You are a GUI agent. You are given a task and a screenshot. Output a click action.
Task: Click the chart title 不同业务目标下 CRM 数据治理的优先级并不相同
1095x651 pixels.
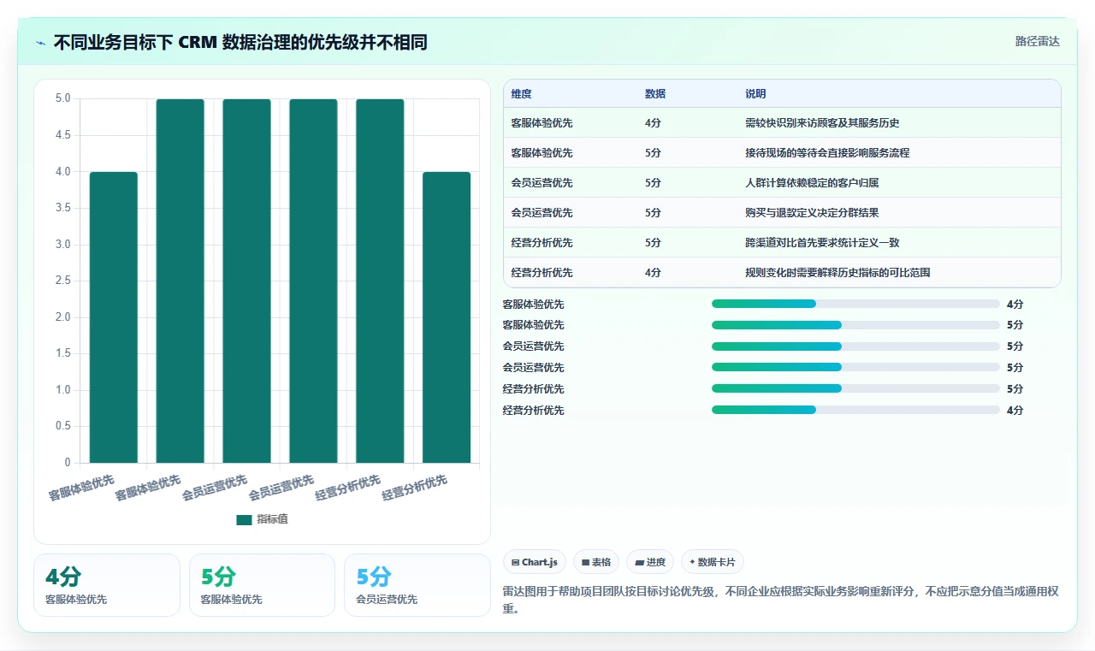pyautogui.click(x=240, y=42)
